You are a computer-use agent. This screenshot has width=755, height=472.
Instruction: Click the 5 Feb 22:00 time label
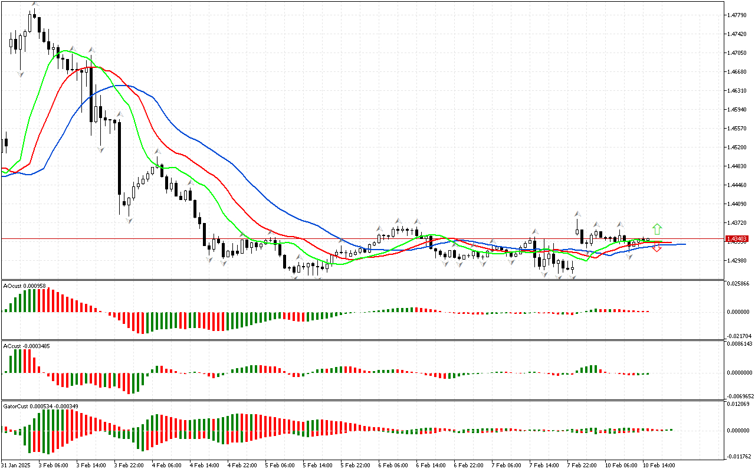354,466
